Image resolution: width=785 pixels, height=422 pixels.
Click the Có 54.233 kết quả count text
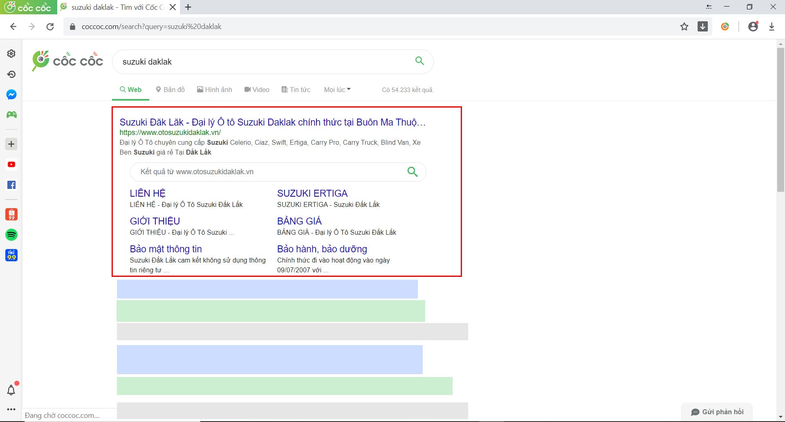[408, 90]
